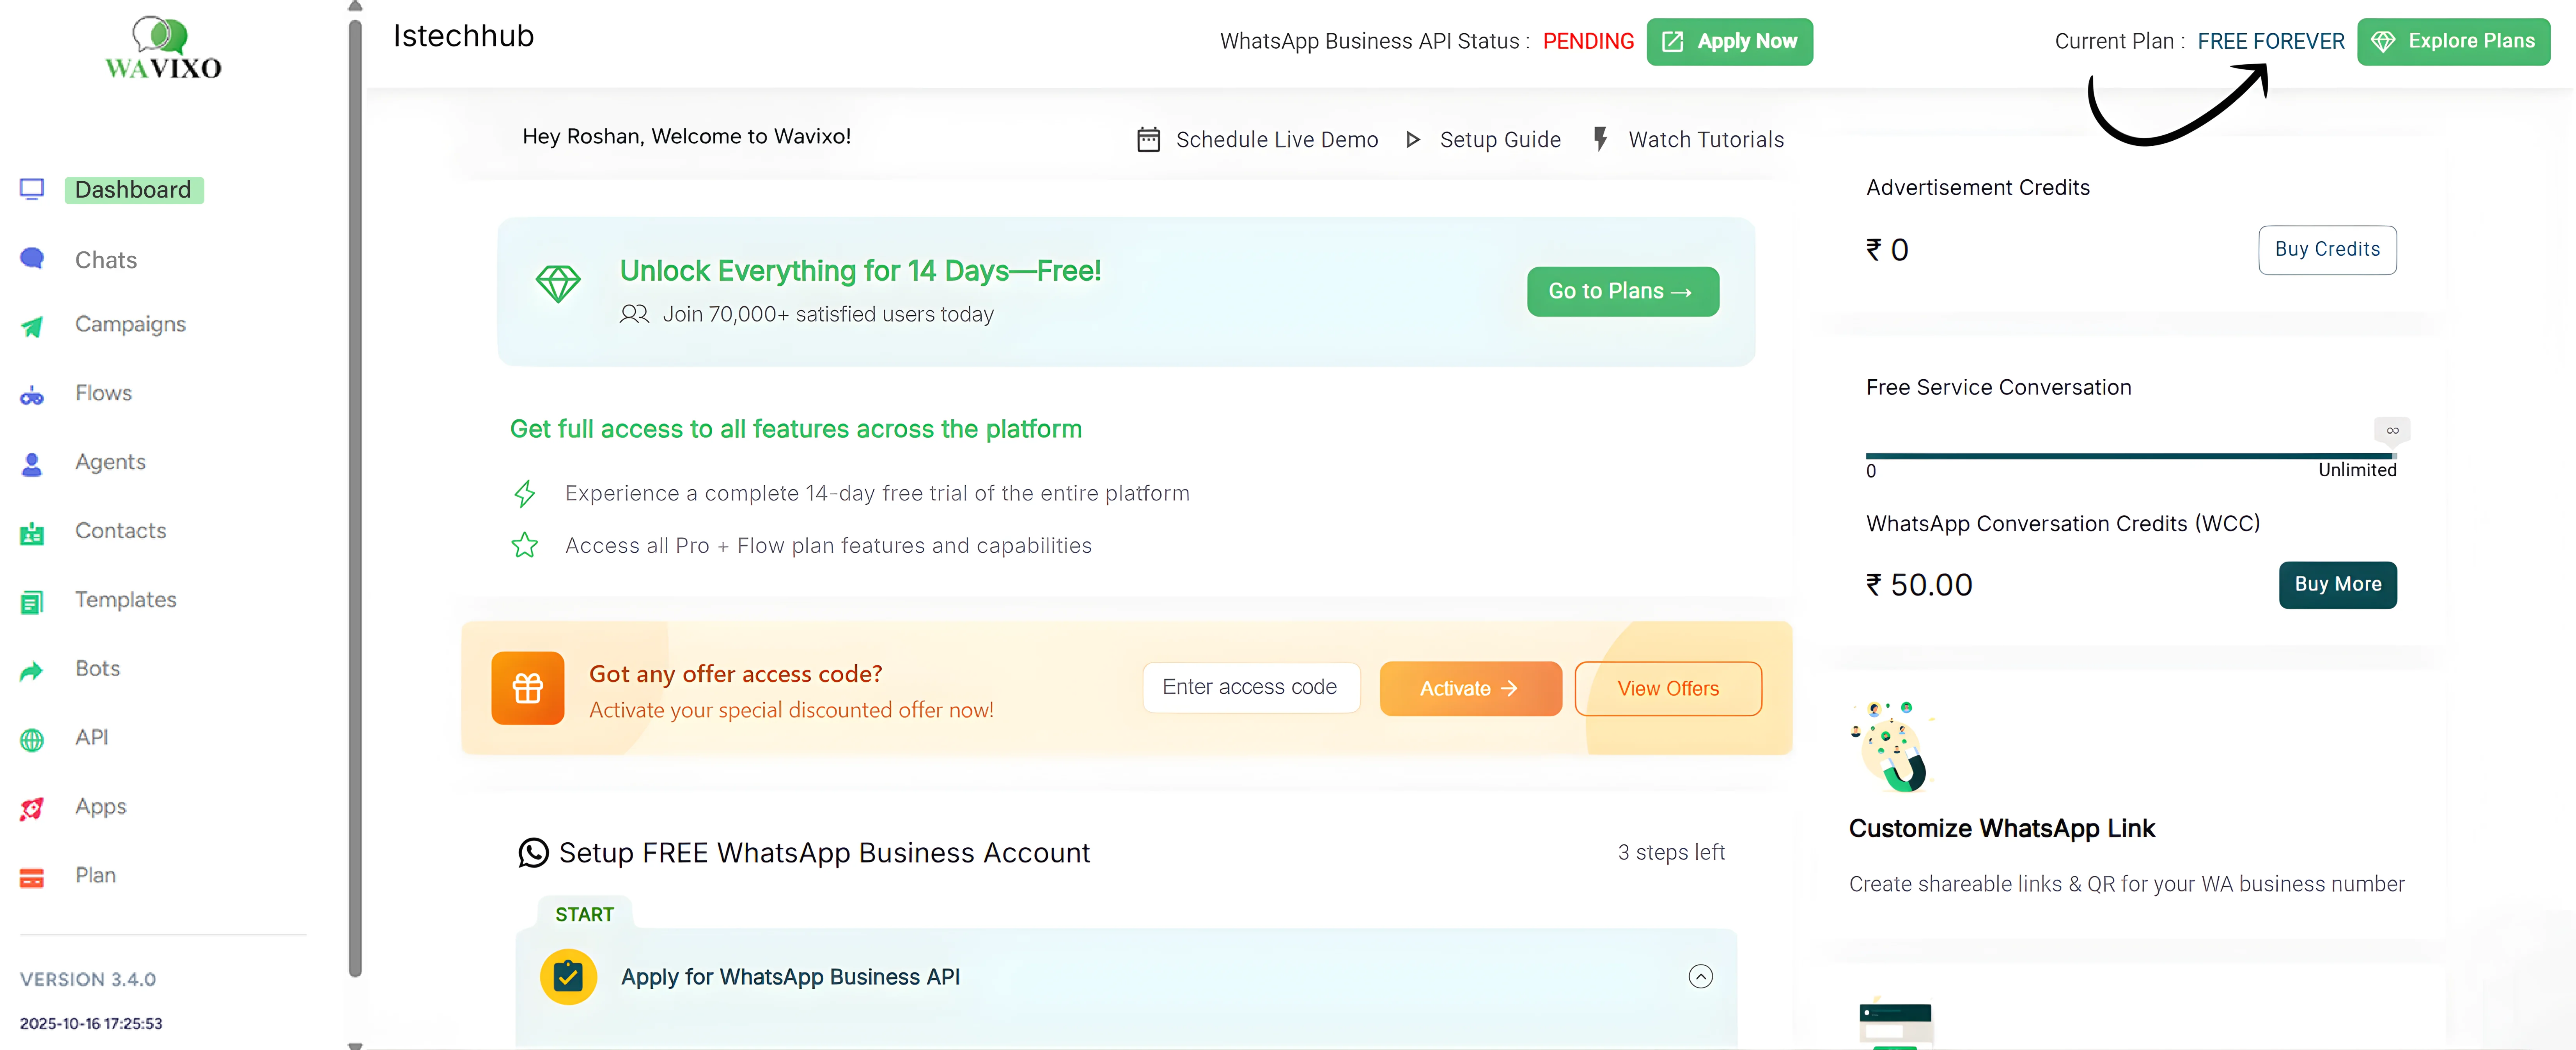Open the Watch Tutorials link
The height and width of the screenshot is (1050, 2576).
[x=1705, y=140]
